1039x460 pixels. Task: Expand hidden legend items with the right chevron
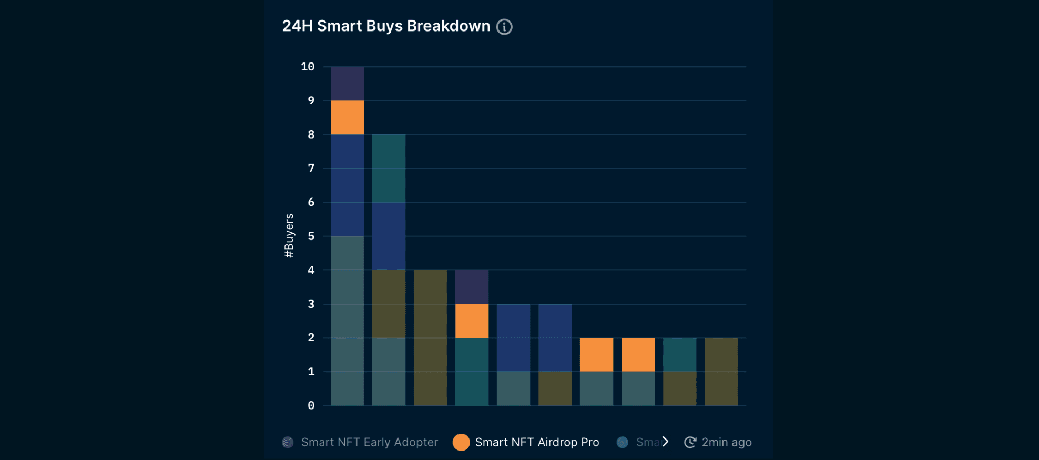click(x=666, y=442)
